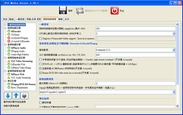Toggle DTS/FLAC -> LPCM remux checkbox
The width and height of the screenshot is (183, 115).
pyautogui.click(x=40, y=64)
